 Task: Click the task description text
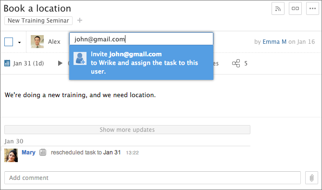[80, 95]
